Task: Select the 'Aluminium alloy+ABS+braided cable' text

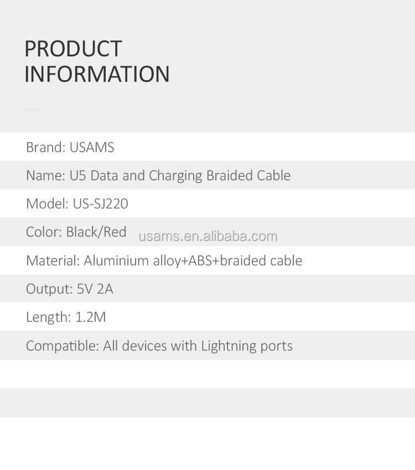Action: coord(193,260)
